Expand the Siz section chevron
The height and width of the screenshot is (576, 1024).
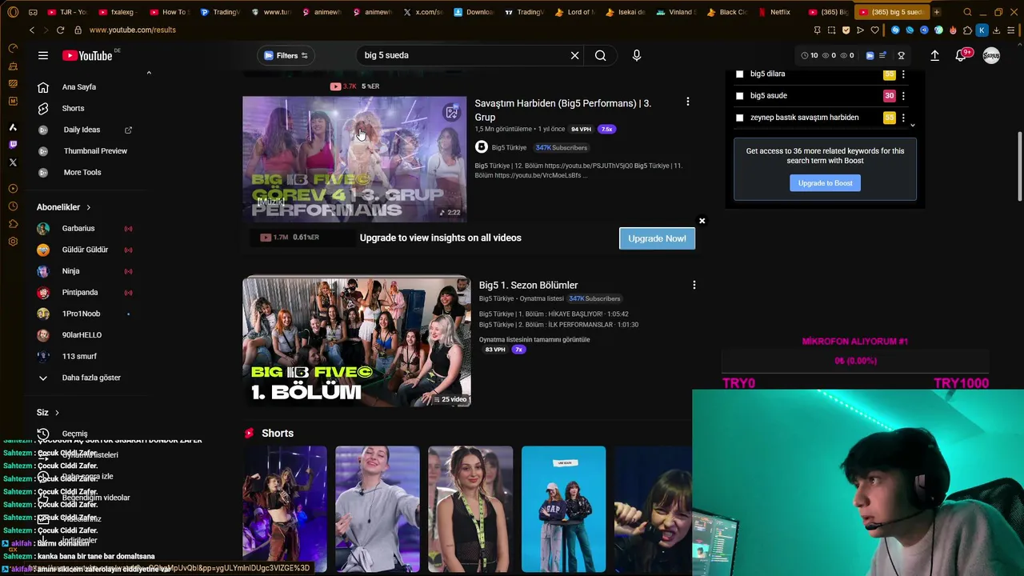point(57,413)
